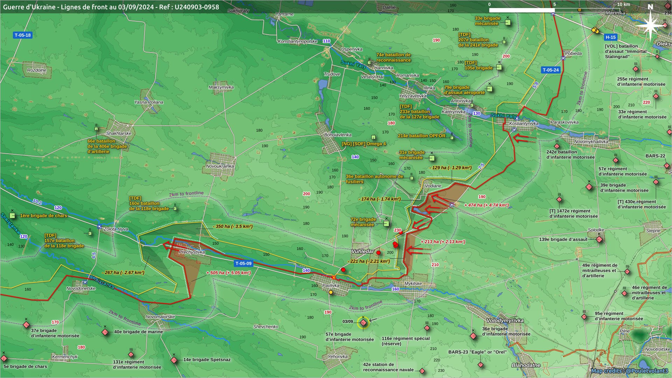672x378 pixels.
Task: Click the 03/09 date tag
Action: click(348, 322)
